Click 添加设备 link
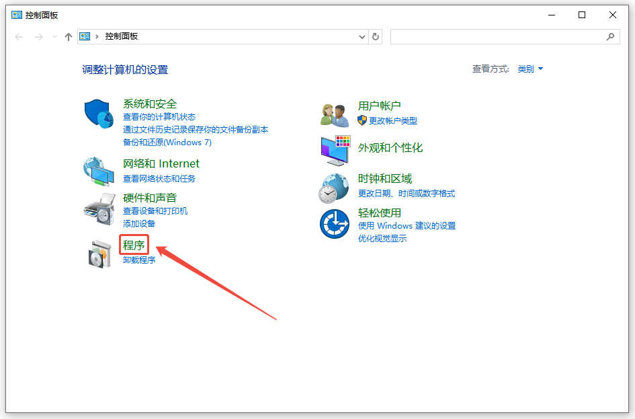 (x=139, y=224)
